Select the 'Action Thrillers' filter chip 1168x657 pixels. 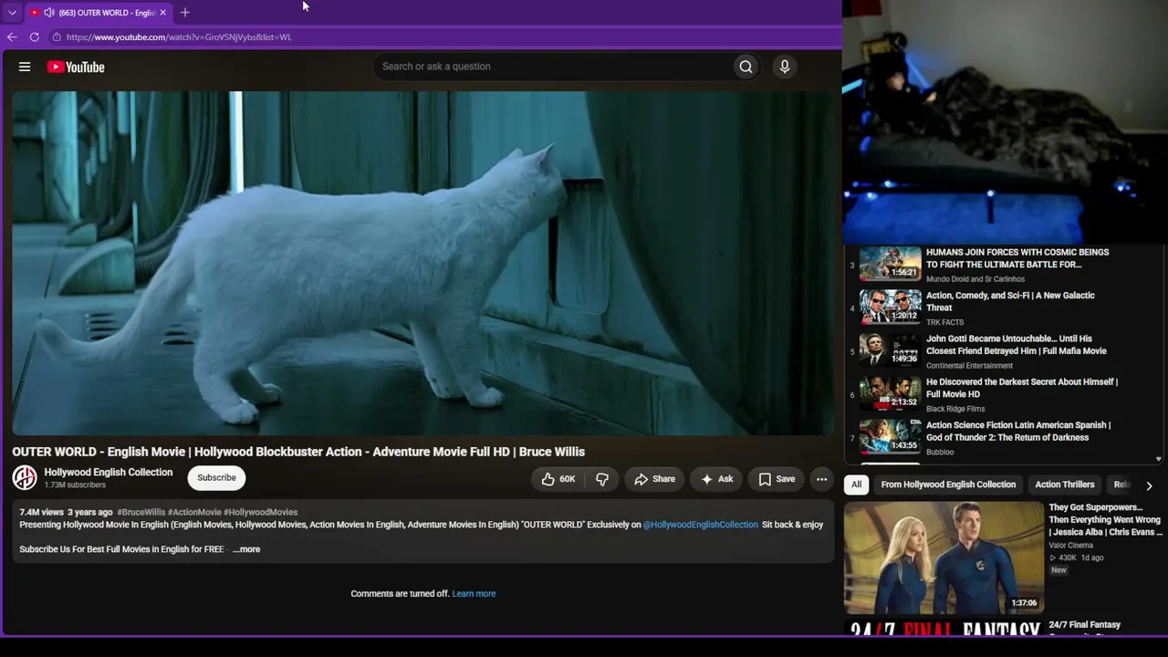[x=1065, y=485]
